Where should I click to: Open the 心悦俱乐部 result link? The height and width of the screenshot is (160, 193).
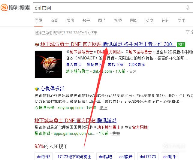(x=53, y=89)
